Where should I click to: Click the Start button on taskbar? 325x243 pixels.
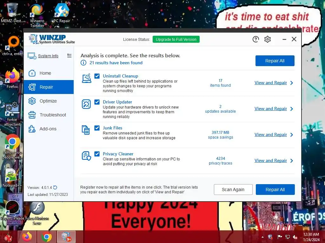point(8,237)
